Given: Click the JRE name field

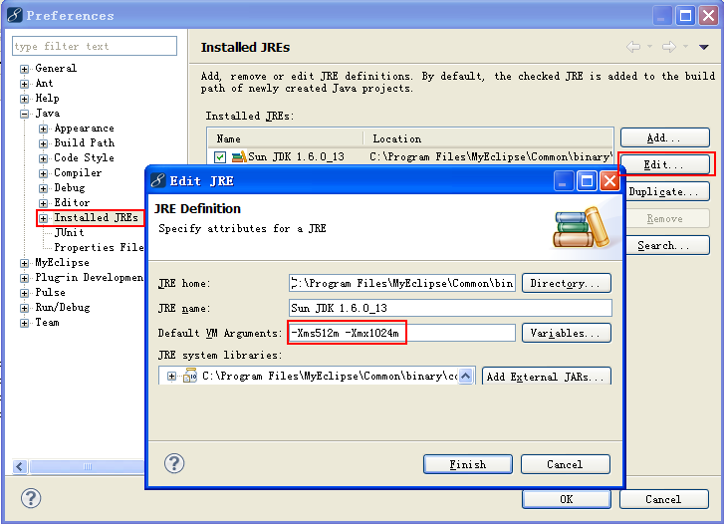Looking at the screenshot, I should coord(450,308).
